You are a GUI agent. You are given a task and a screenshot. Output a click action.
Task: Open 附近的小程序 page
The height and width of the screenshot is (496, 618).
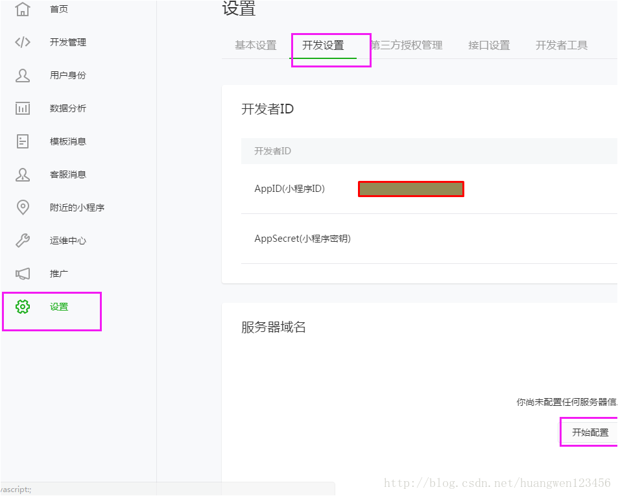77,207
